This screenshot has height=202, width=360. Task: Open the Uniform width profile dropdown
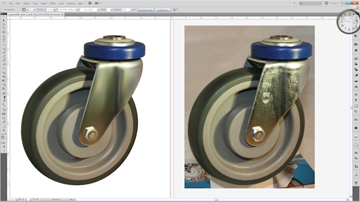click(x=77, y=9)
